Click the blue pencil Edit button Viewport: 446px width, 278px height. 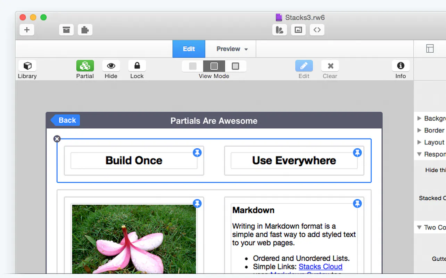304,66
